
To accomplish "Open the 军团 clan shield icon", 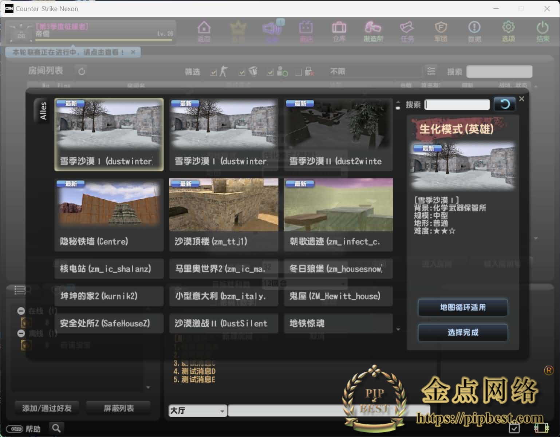I will (441, 31).
